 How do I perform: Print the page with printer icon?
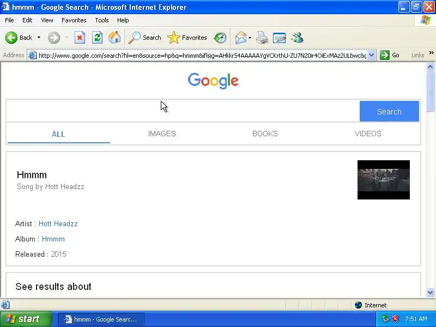click(262, 38)
